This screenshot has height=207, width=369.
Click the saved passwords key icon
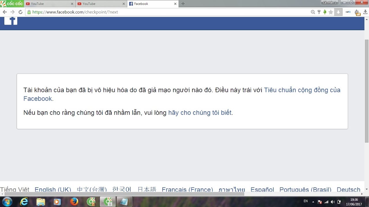pos(319,12)
